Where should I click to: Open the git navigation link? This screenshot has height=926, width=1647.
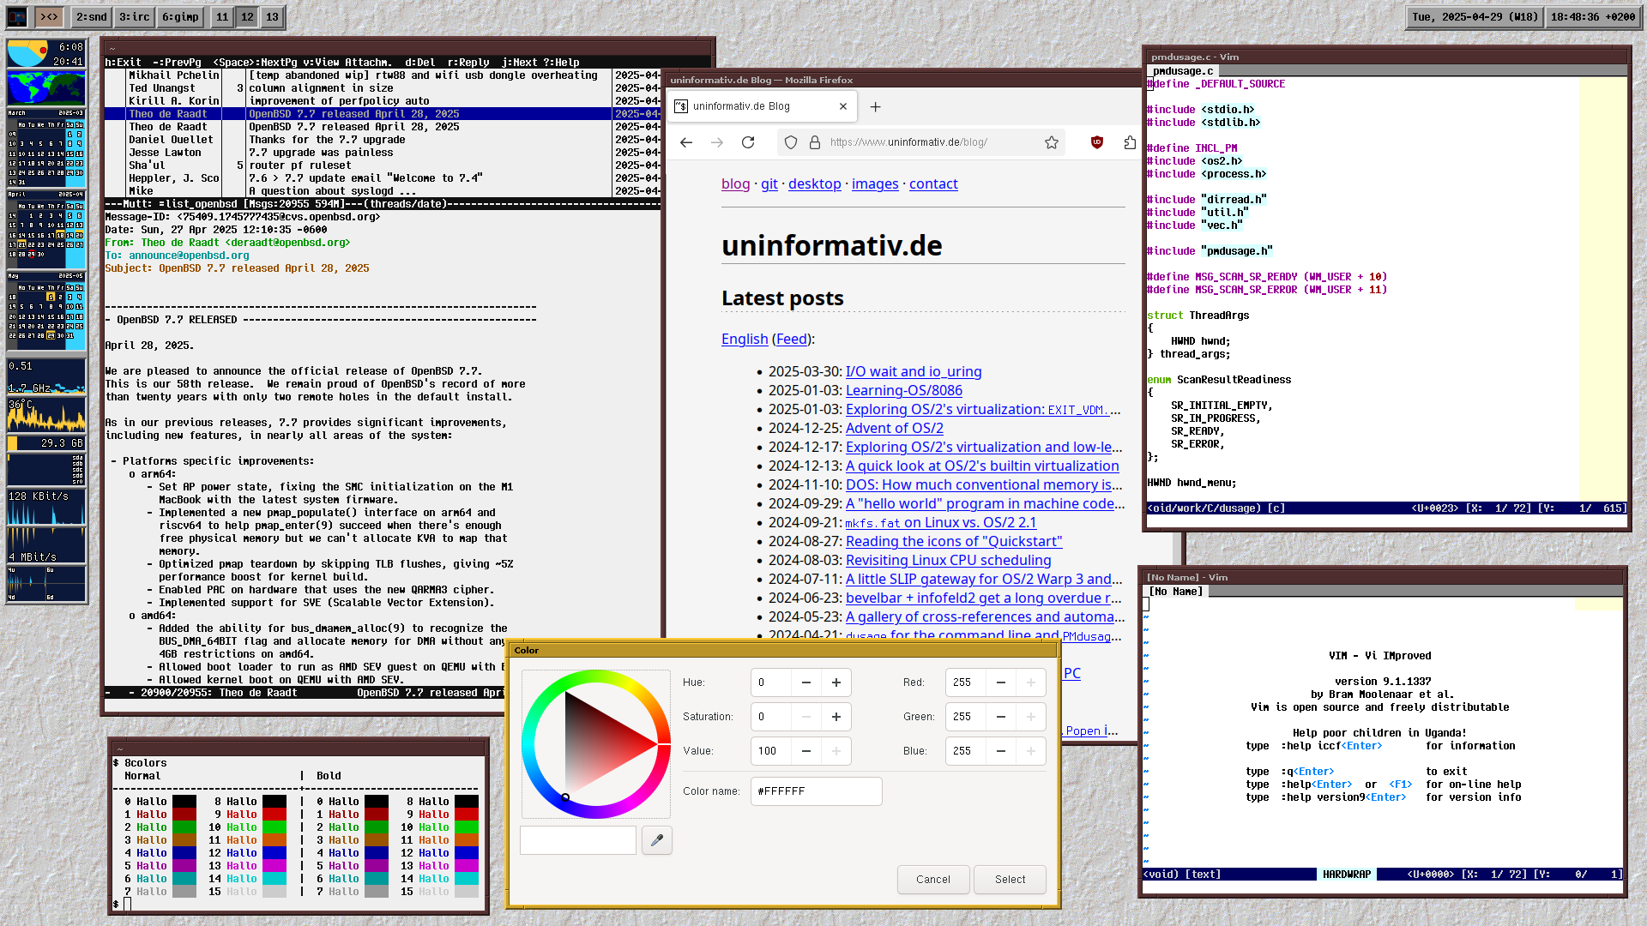(769, 183)
